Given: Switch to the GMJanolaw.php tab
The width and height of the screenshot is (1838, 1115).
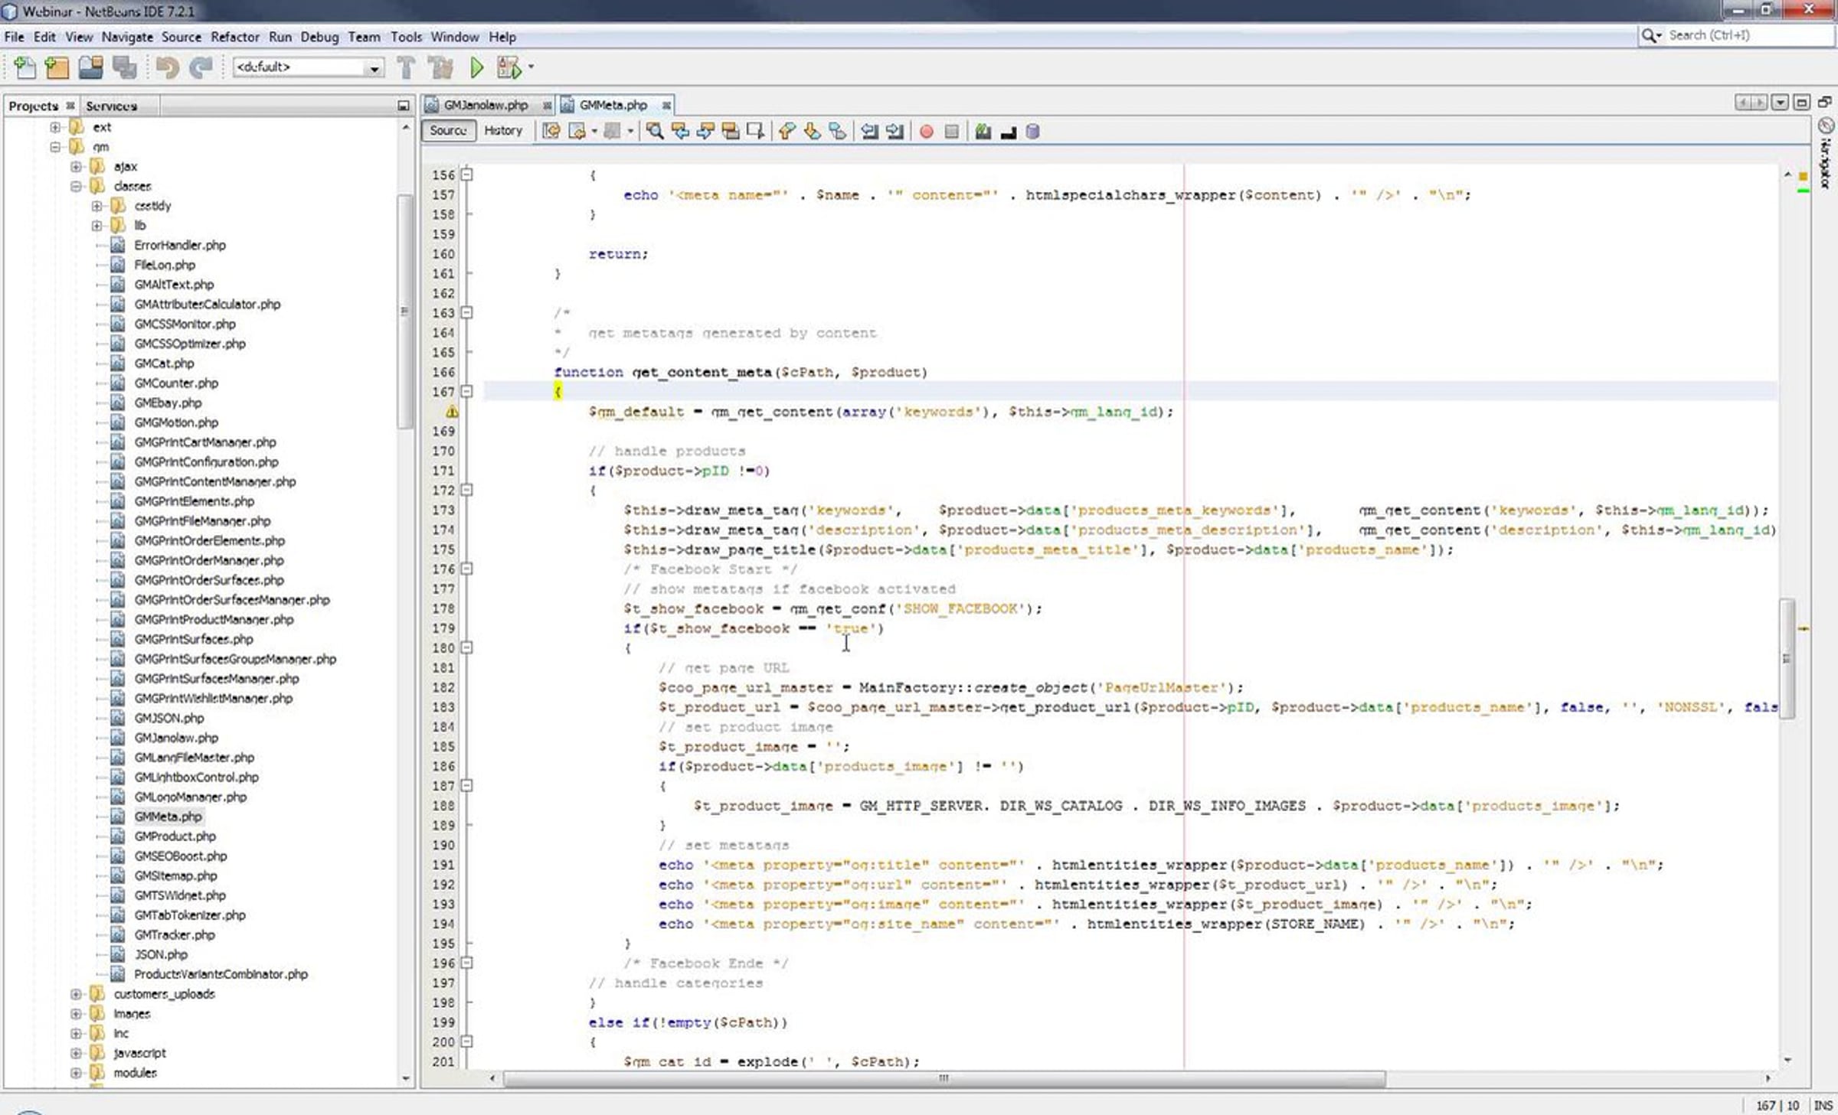Looking at the screenshot, I should tap(486, 105).
